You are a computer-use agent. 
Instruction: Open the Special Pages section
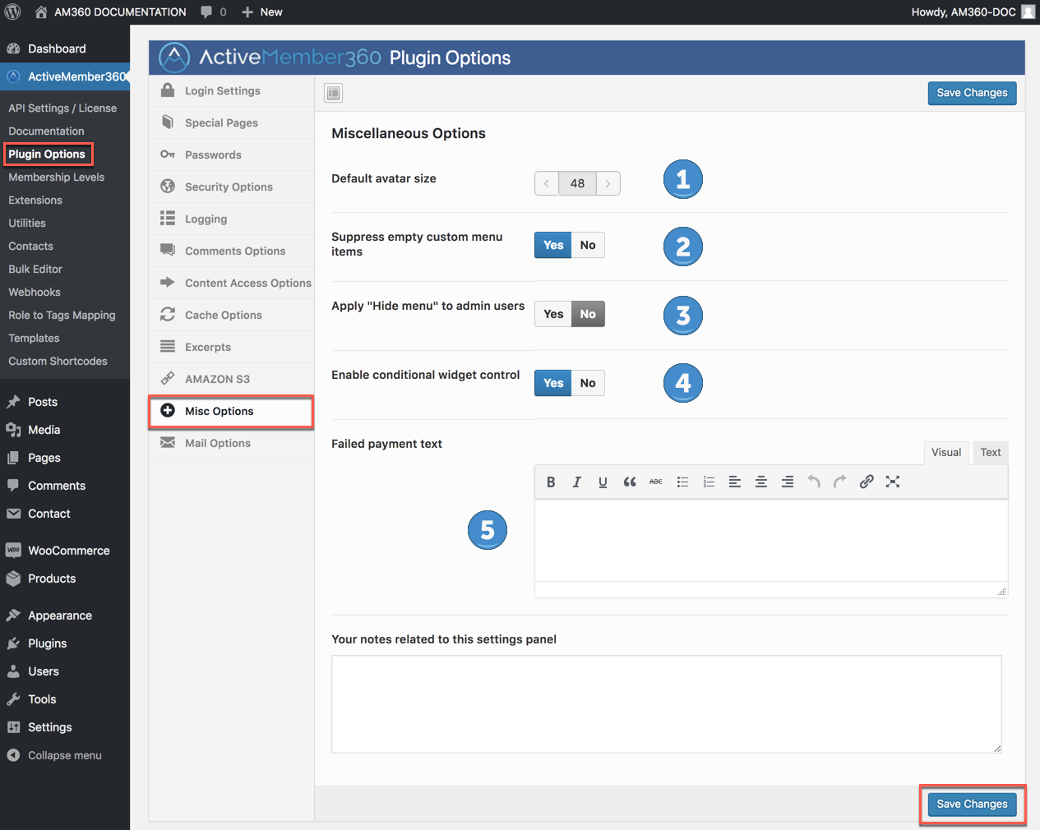point(232,122)
